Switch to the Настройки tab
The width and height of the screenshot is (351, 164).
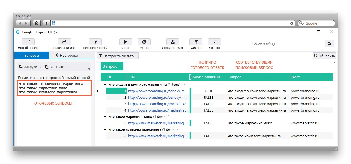67,55
